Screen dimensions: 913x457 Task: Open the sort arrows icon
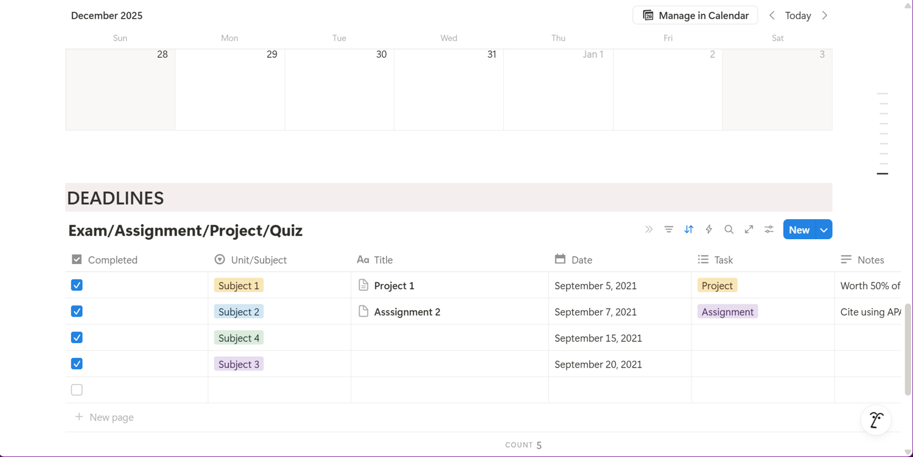coord(688,229)
